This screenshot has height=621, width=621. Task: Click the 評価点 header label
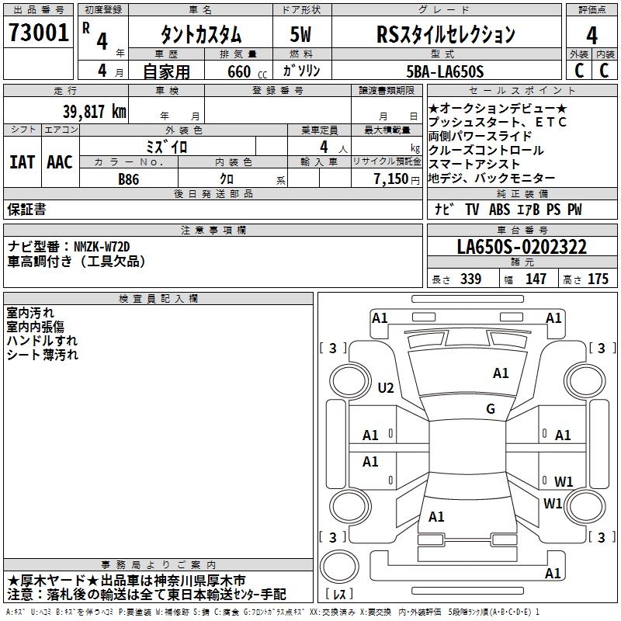pyautogui.click(x=592, y=10)
